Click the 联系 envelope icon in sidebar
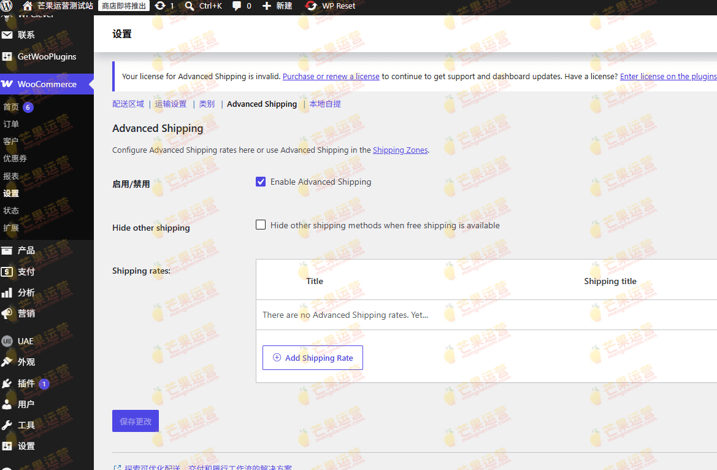Screen dimensions: 717x470 coord(7,35)
